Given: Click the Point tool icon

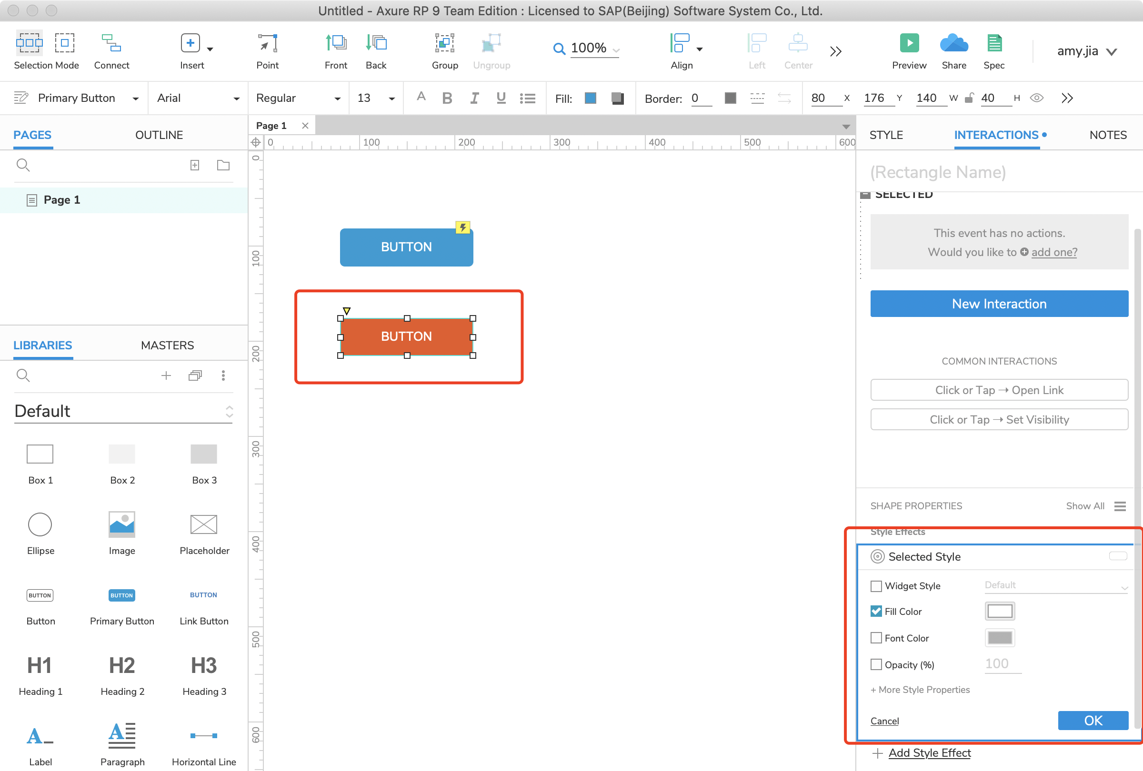Looking at the screenshot, I should point(267,43).
